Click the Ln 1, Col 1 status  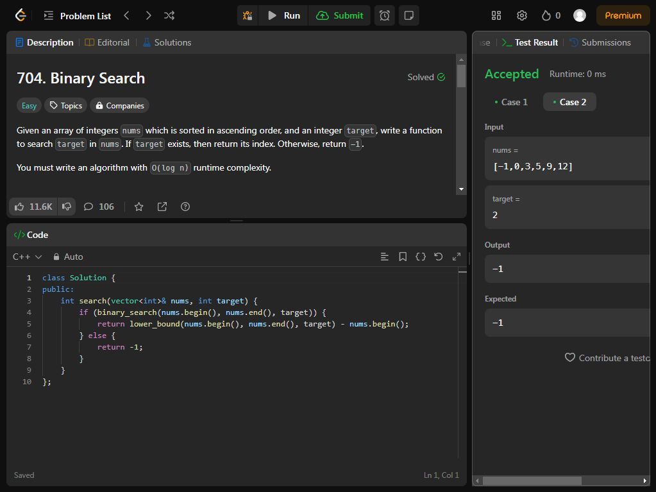(x=441, y=475)
